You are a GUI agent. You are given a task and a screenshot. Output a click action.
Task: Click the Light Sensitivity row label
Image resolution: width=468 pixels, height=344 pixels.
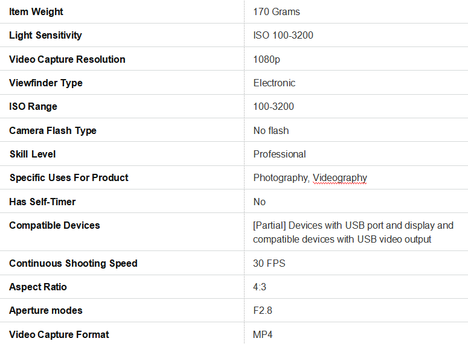pyautogui.click(x=45, y=36)
